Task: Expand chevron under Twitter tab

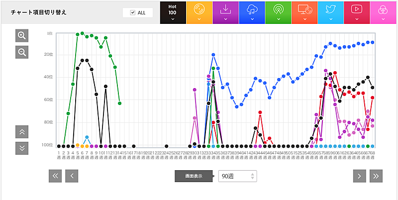Action: [331, 19]
